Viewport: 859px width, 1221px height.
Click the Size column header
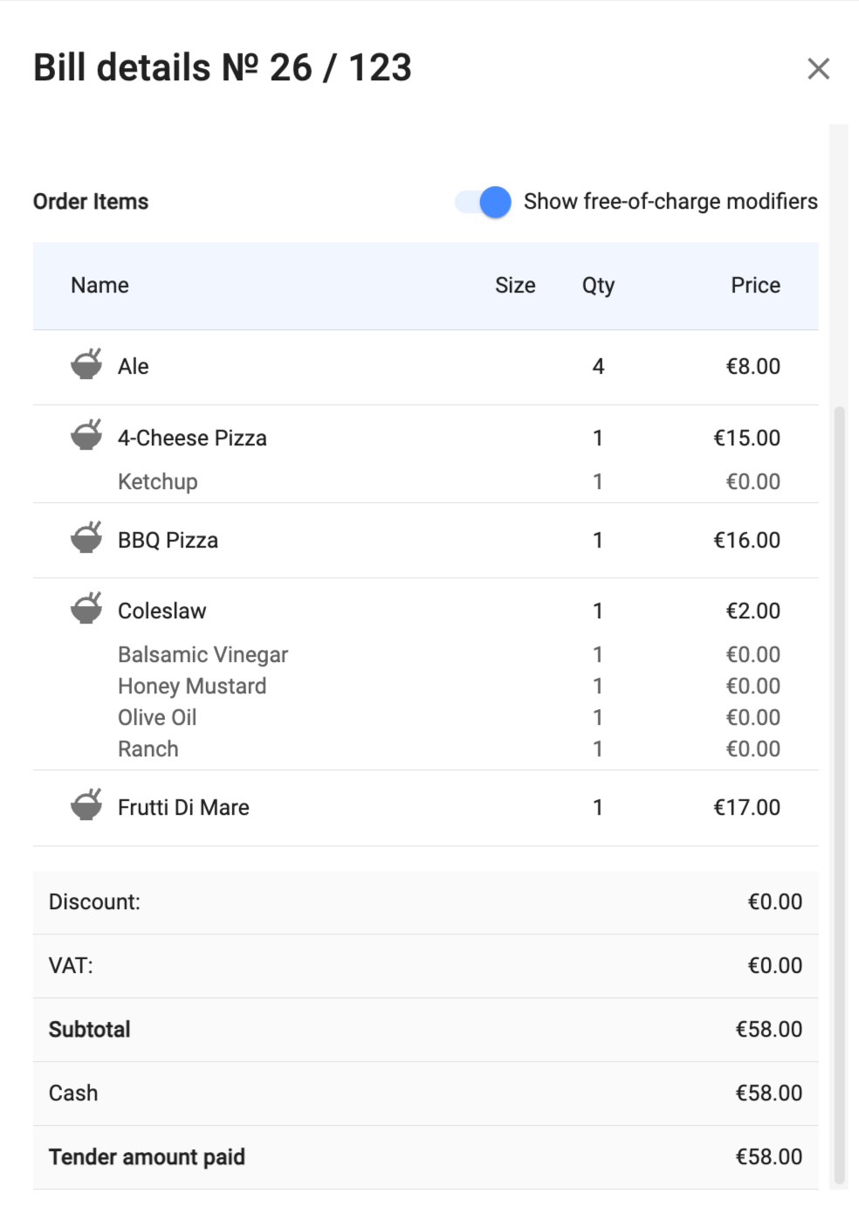tap(515, 286)
